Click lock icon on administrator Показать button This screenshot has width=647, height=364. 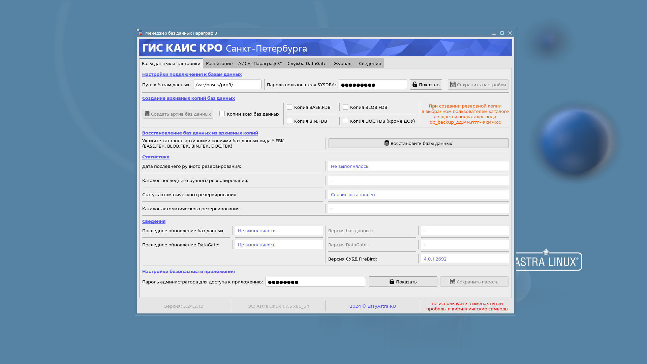pos(392,281)
